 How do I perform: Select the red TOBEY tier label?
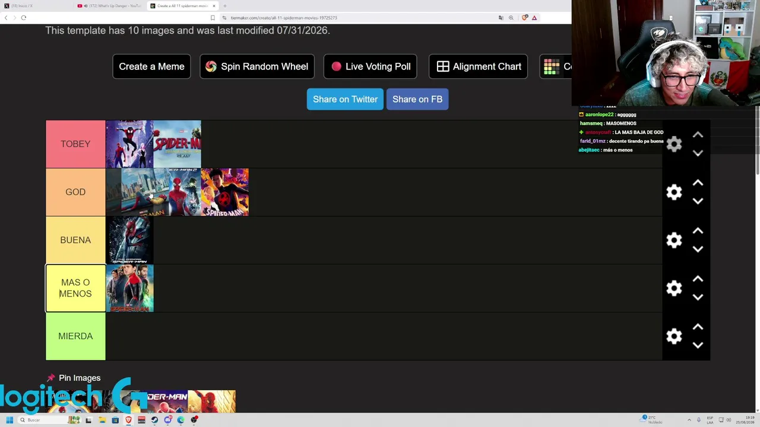[75, 144]
